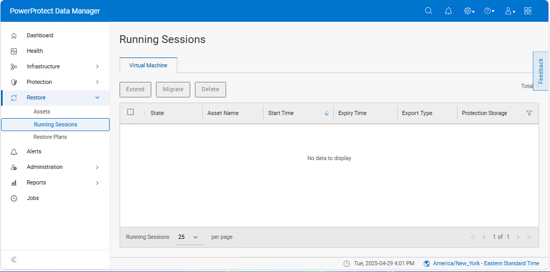Open the help question mark menu
Viewport: 550px width, 272px height.
pos(489,11)
